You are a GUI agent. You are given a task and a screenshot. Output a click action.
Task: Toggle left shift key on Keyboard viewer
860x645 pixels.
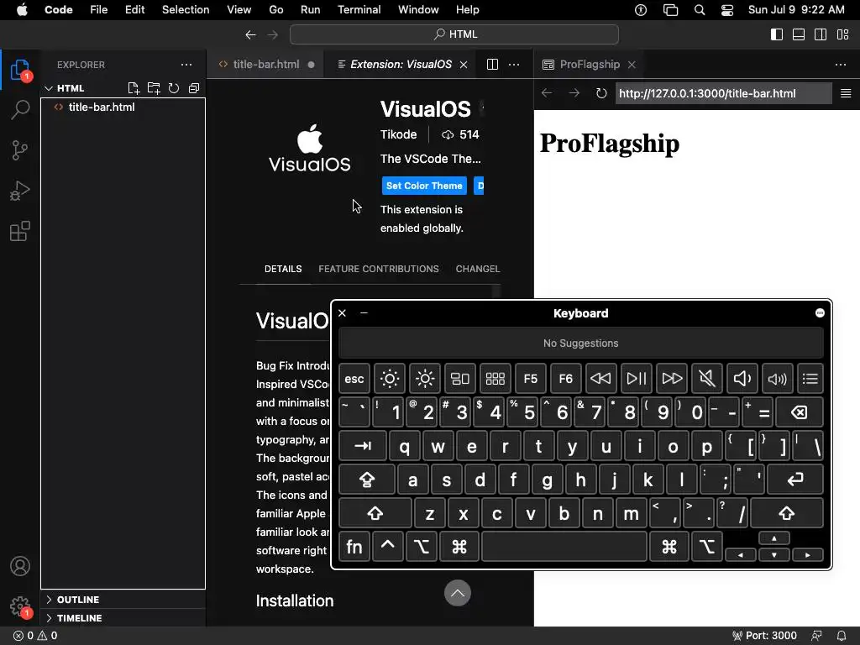(x=375, y=513)
